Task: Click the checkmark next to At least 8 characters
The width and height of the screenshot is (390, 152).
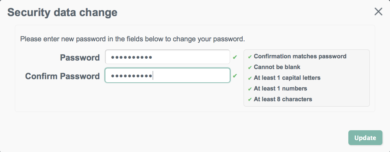Action: pos(250,100)
